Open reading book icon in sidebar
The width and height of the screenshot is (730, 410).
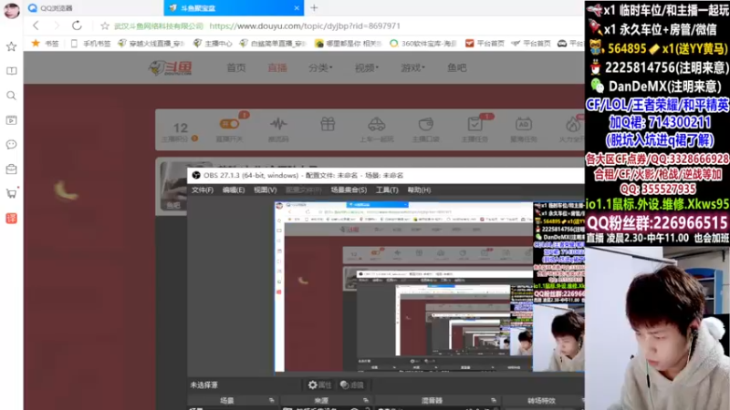(x=11, y=71)
